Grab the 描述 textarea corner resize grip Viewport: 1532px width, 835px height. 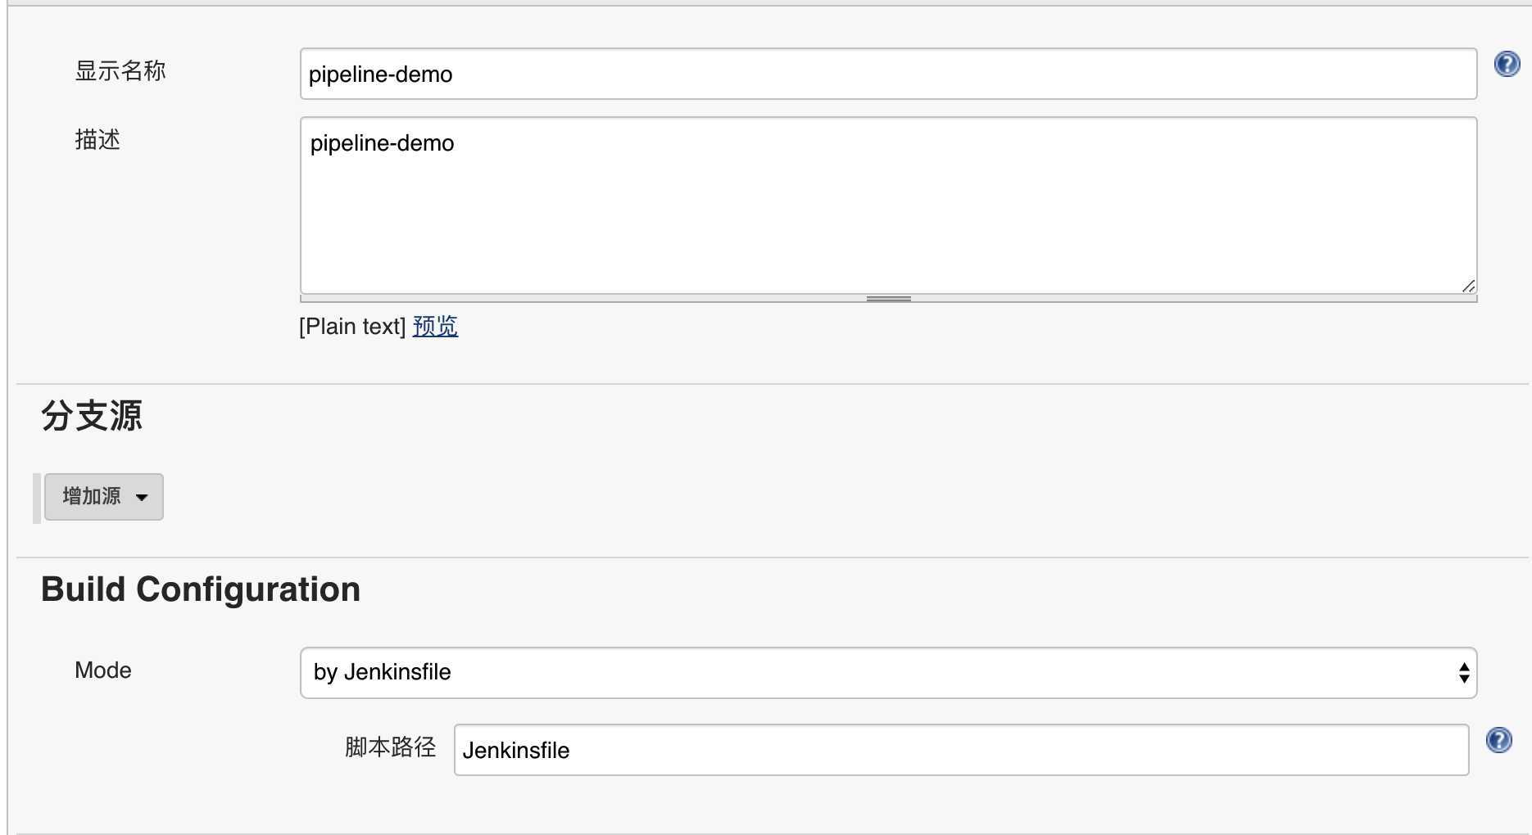coord(1468,286)
